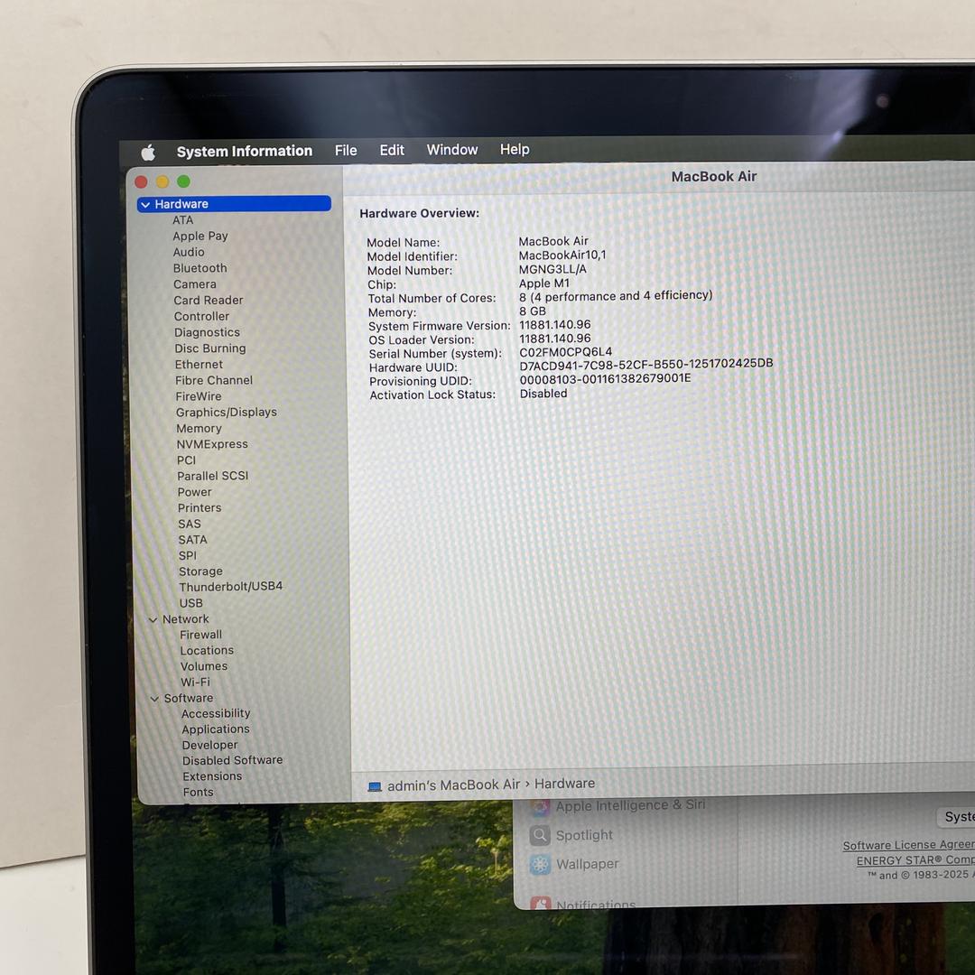Open the Edit menu
The height and width of the screenshot is (975, 975).
click(392, 150)
